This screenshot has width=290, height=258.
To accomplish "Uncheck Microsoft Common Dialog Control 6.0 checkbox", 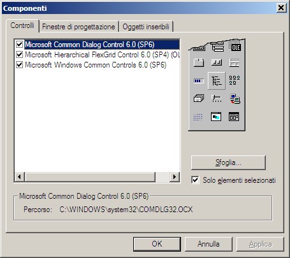I will click(x=20, y=45).
